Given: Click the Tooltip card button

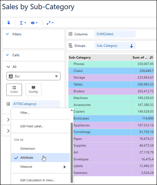Looking at the screenshot, I should click(34, 90).
